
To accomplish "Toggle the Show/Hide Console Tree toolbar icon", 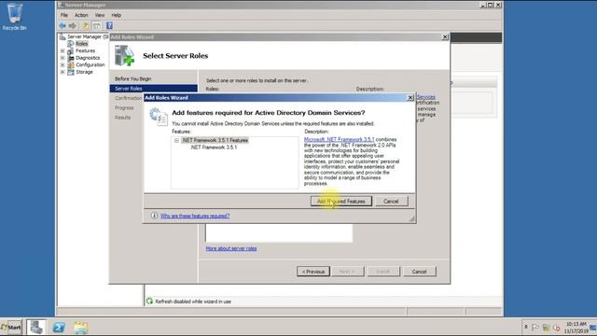I will coord(97,25).
